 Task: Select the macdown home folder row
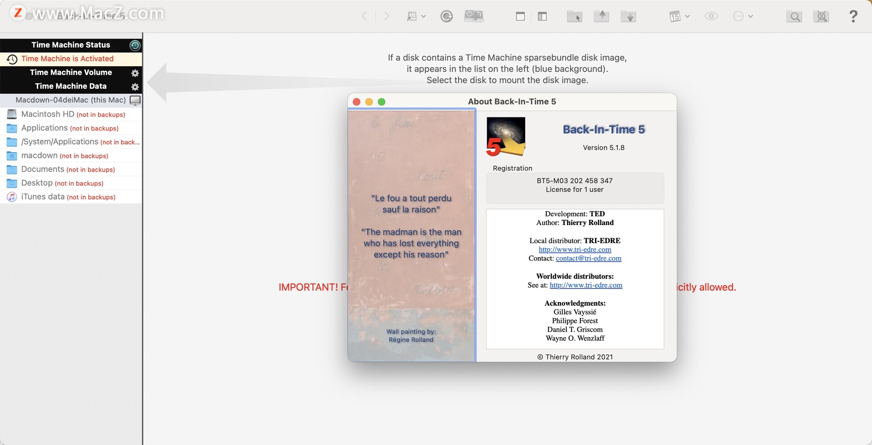[x=71, y=156]
